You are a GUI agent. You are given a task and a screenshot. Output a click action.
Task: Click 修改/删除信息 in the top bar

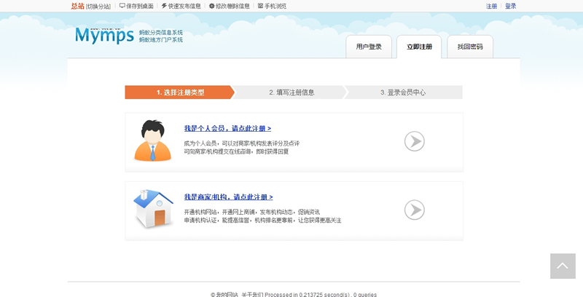229,6
